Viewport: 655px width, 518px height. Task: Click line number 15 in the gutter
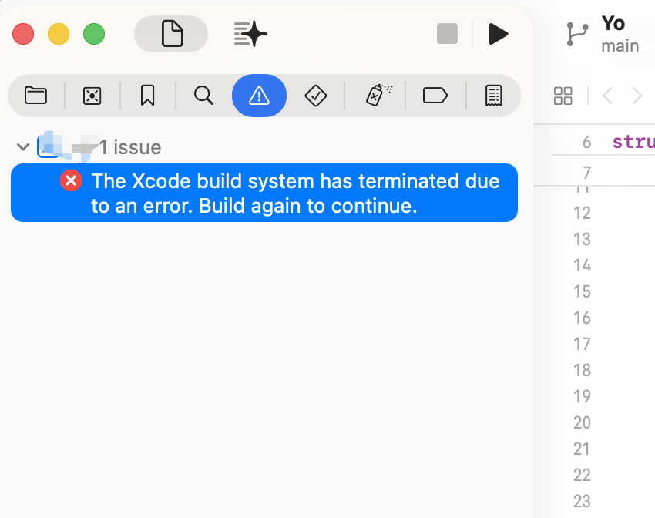click(x=583, y=291)
